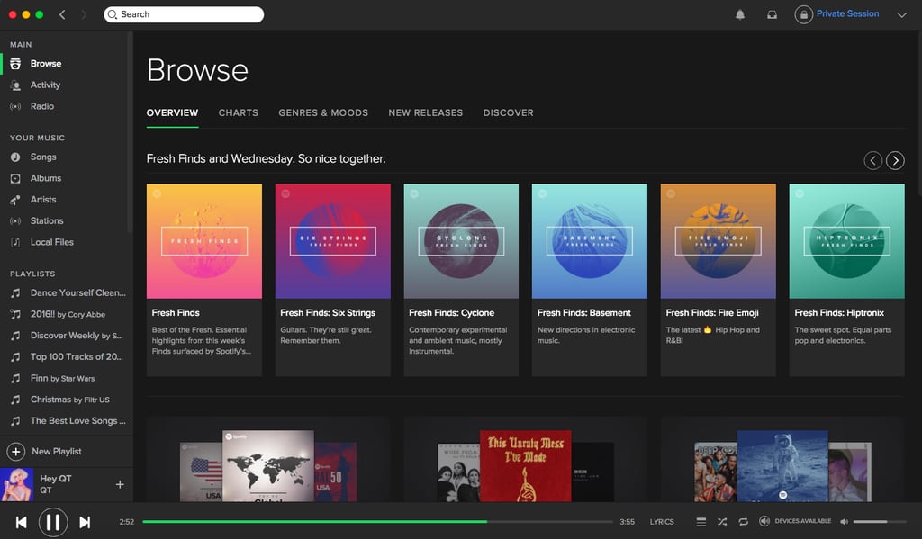
Task: Open the Basement cover art
Action: (590, 241)
